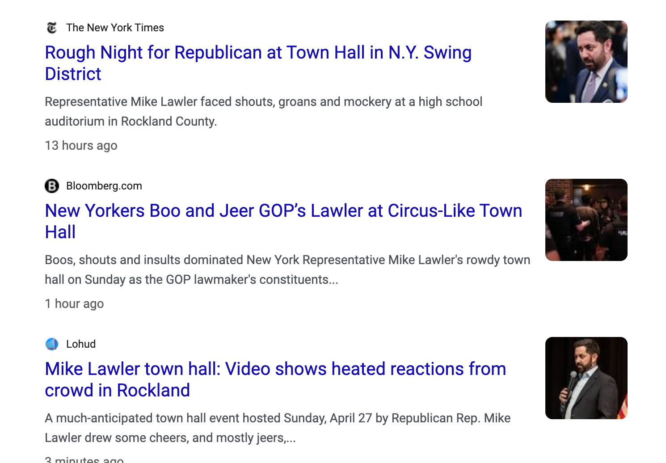
Task: Click the '3 minutes ago' timestamp
Action: pos(84,459)
